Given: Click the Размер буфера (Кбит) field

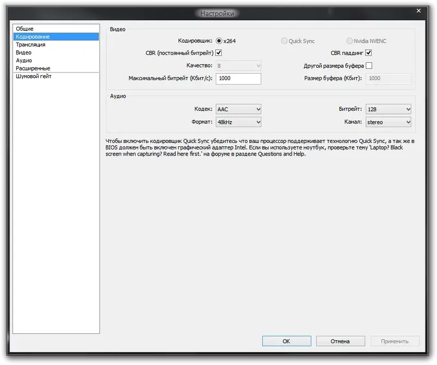Looking at the screenshot, I should [x=388, y=79].
